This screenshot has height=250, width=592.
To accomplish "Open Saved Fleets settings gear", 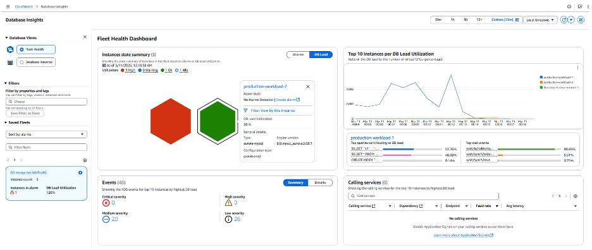I will [x=85, y=160].
